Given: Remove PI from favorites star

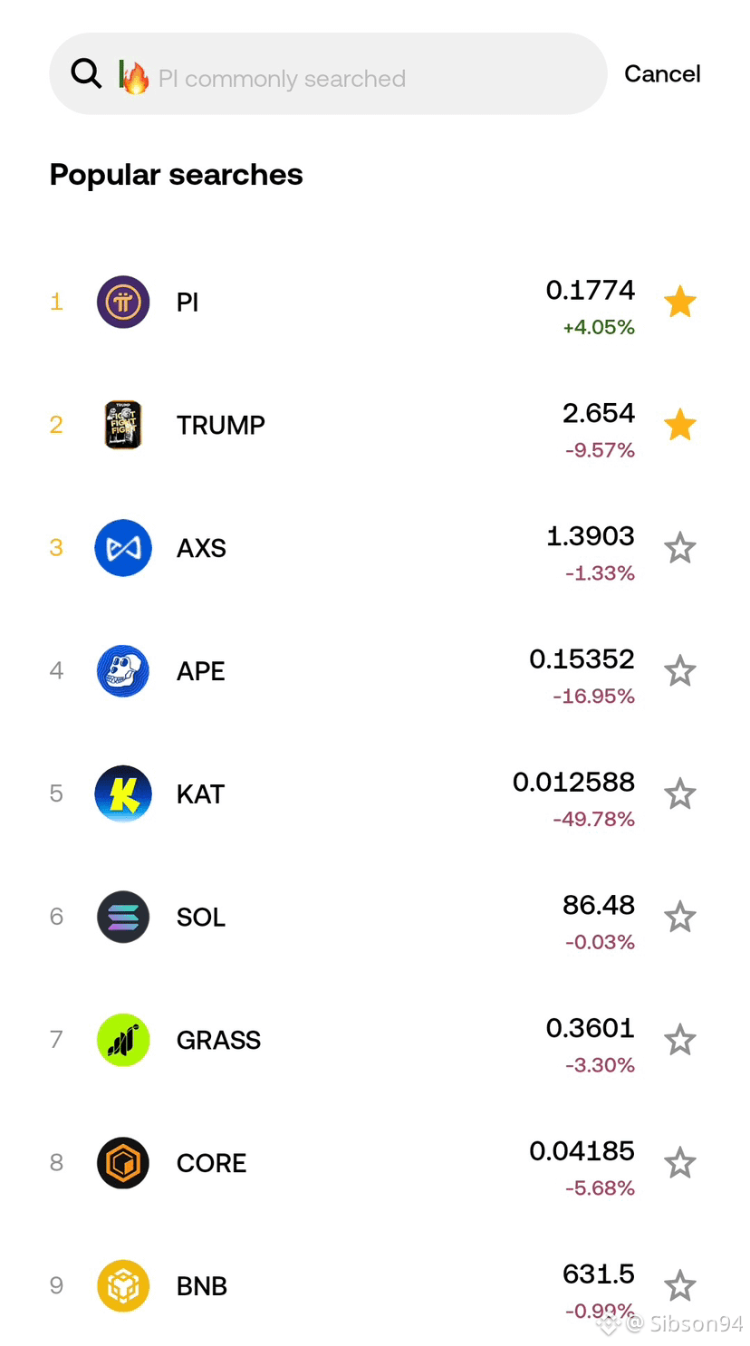Looking at the screenshot, I should [680, 302].
